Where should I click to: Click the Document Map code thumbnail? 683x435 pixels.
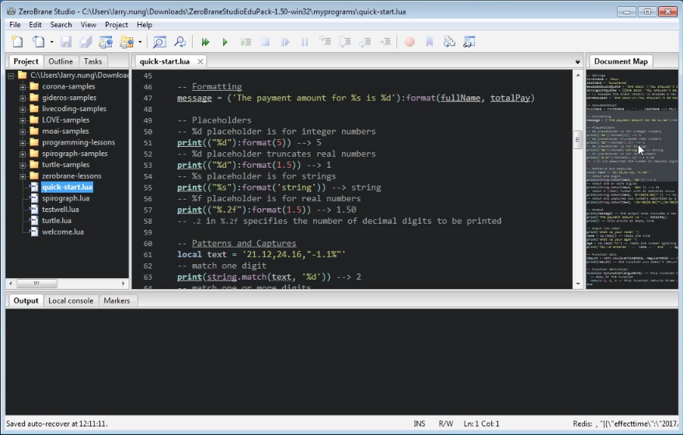pos(632,179)
